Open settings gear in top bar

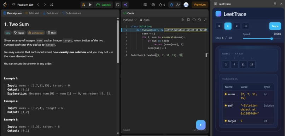[153, 5]
